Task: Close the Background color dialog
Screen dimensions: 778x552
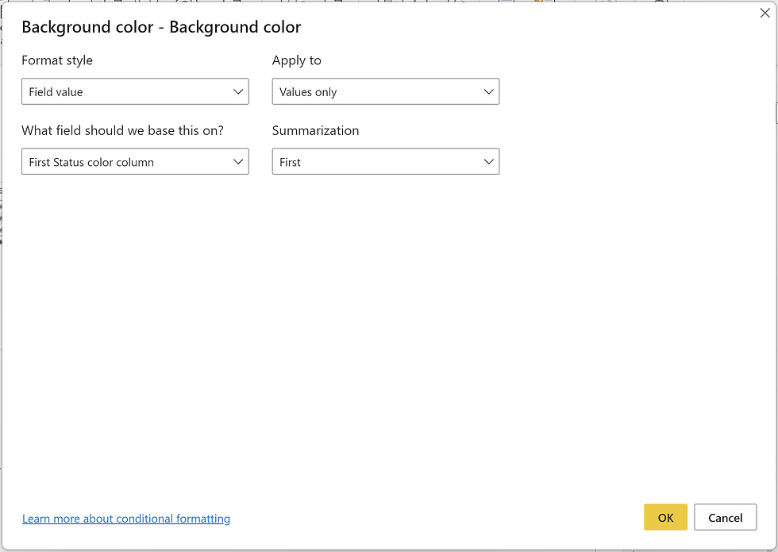Action: (x=765, y=14)
